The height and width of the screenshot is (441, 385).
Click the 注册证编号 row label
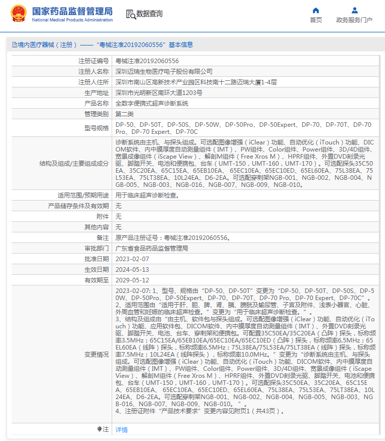coord(93,61)
